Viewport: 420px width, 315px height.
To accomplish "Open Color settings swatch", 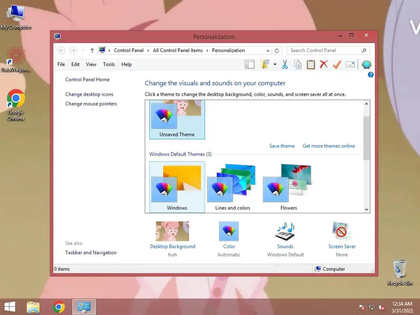I will pyautogui.click(x=229, y=231).
